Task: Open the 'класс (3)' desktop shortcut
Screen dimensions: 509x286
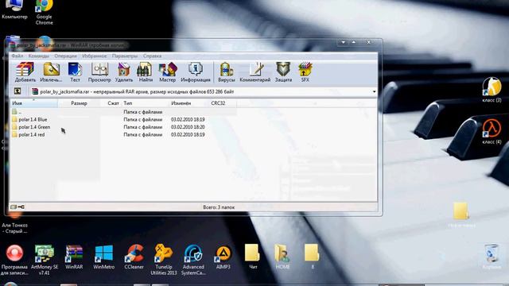Action: [492, 90]
